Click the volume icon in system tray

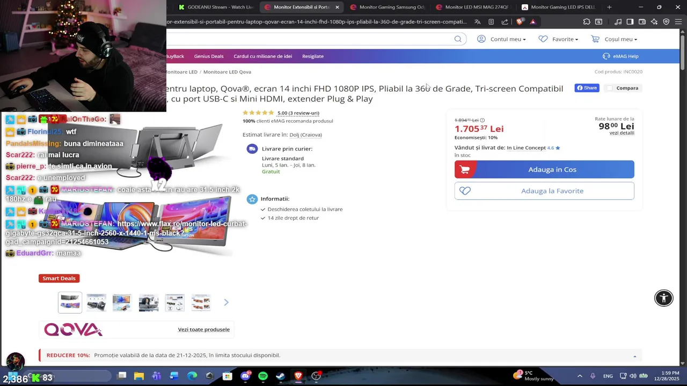point(633,376)
